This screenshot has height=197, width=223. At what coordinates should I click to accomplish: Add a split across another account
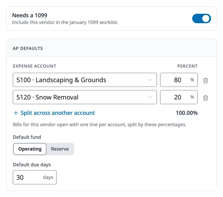54,113
